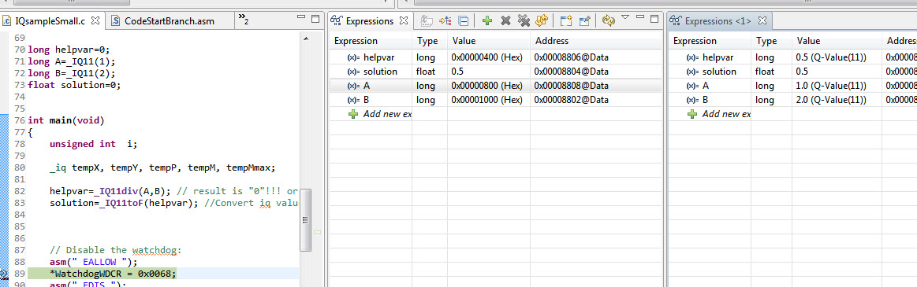The image size is (917, 287).
Task: Click the address 0x00008808@Data
Action: 572,86
